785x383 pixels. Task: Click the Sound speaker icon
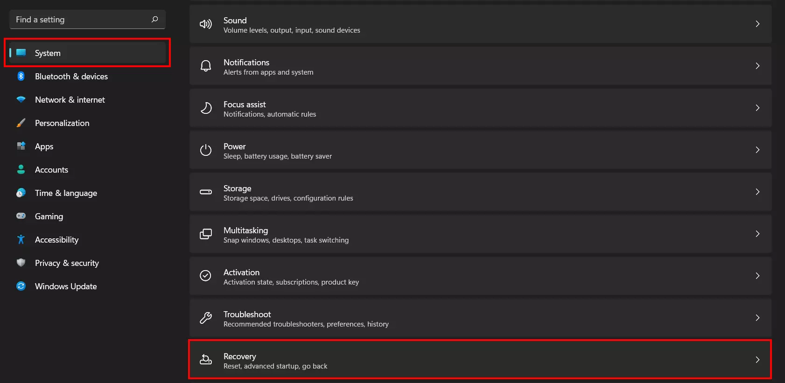[206, 24]
